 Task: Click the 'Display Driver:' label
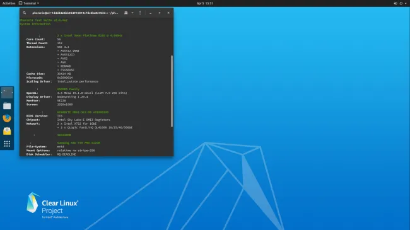[39, 96]
